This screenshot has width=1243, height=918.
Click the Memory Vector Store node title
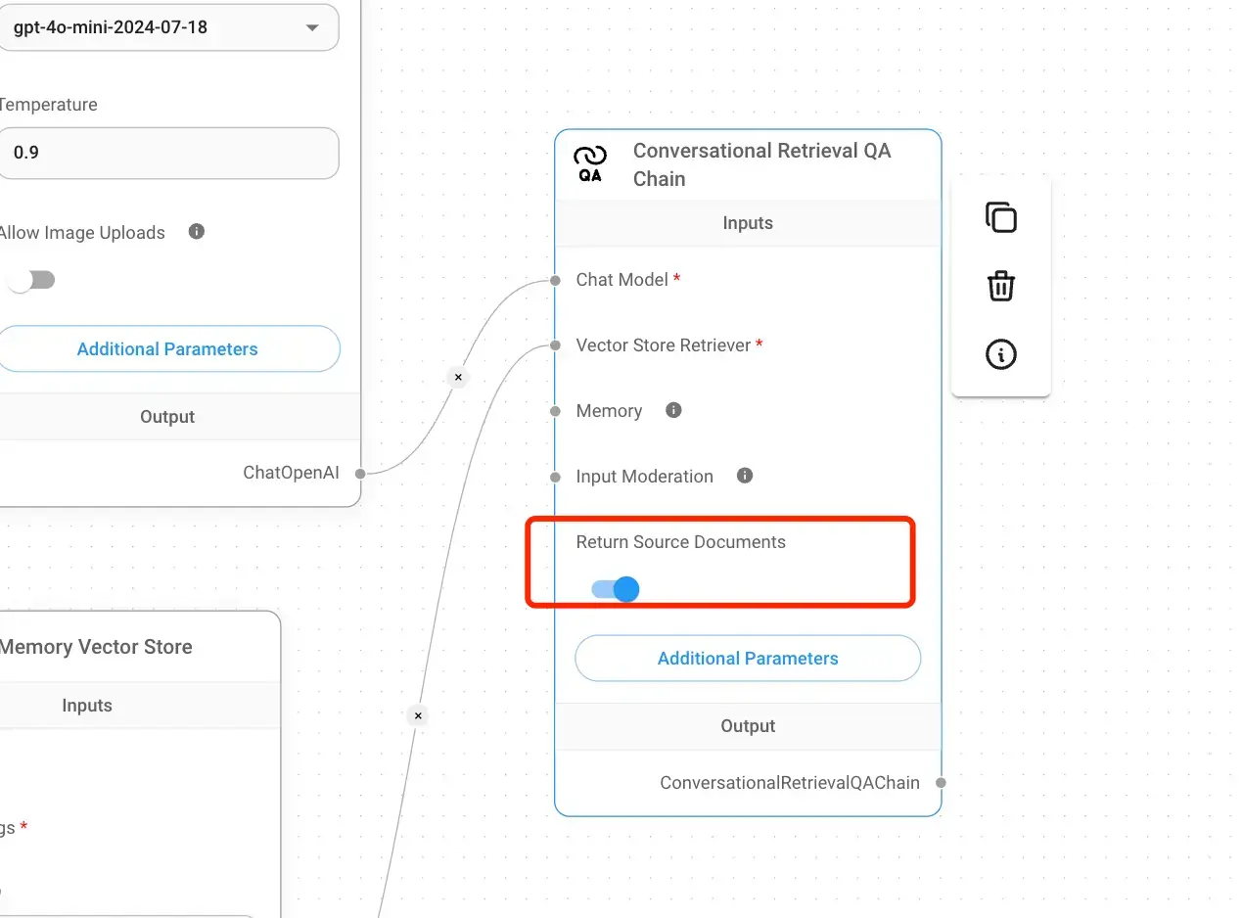pyautogui.click(x=96, y=647)
